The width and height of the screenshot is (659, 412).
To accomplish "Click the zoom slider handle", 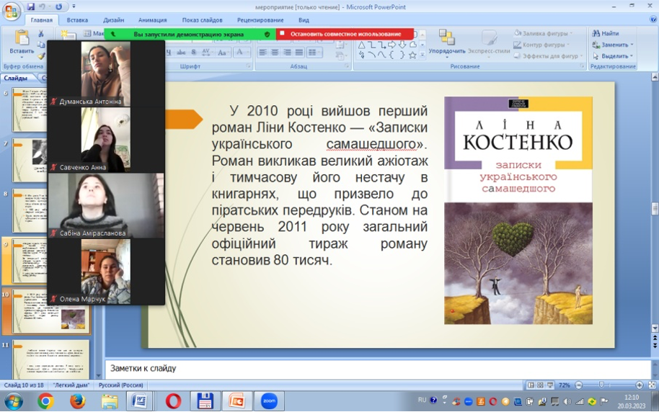I will [x=601, y=385].
